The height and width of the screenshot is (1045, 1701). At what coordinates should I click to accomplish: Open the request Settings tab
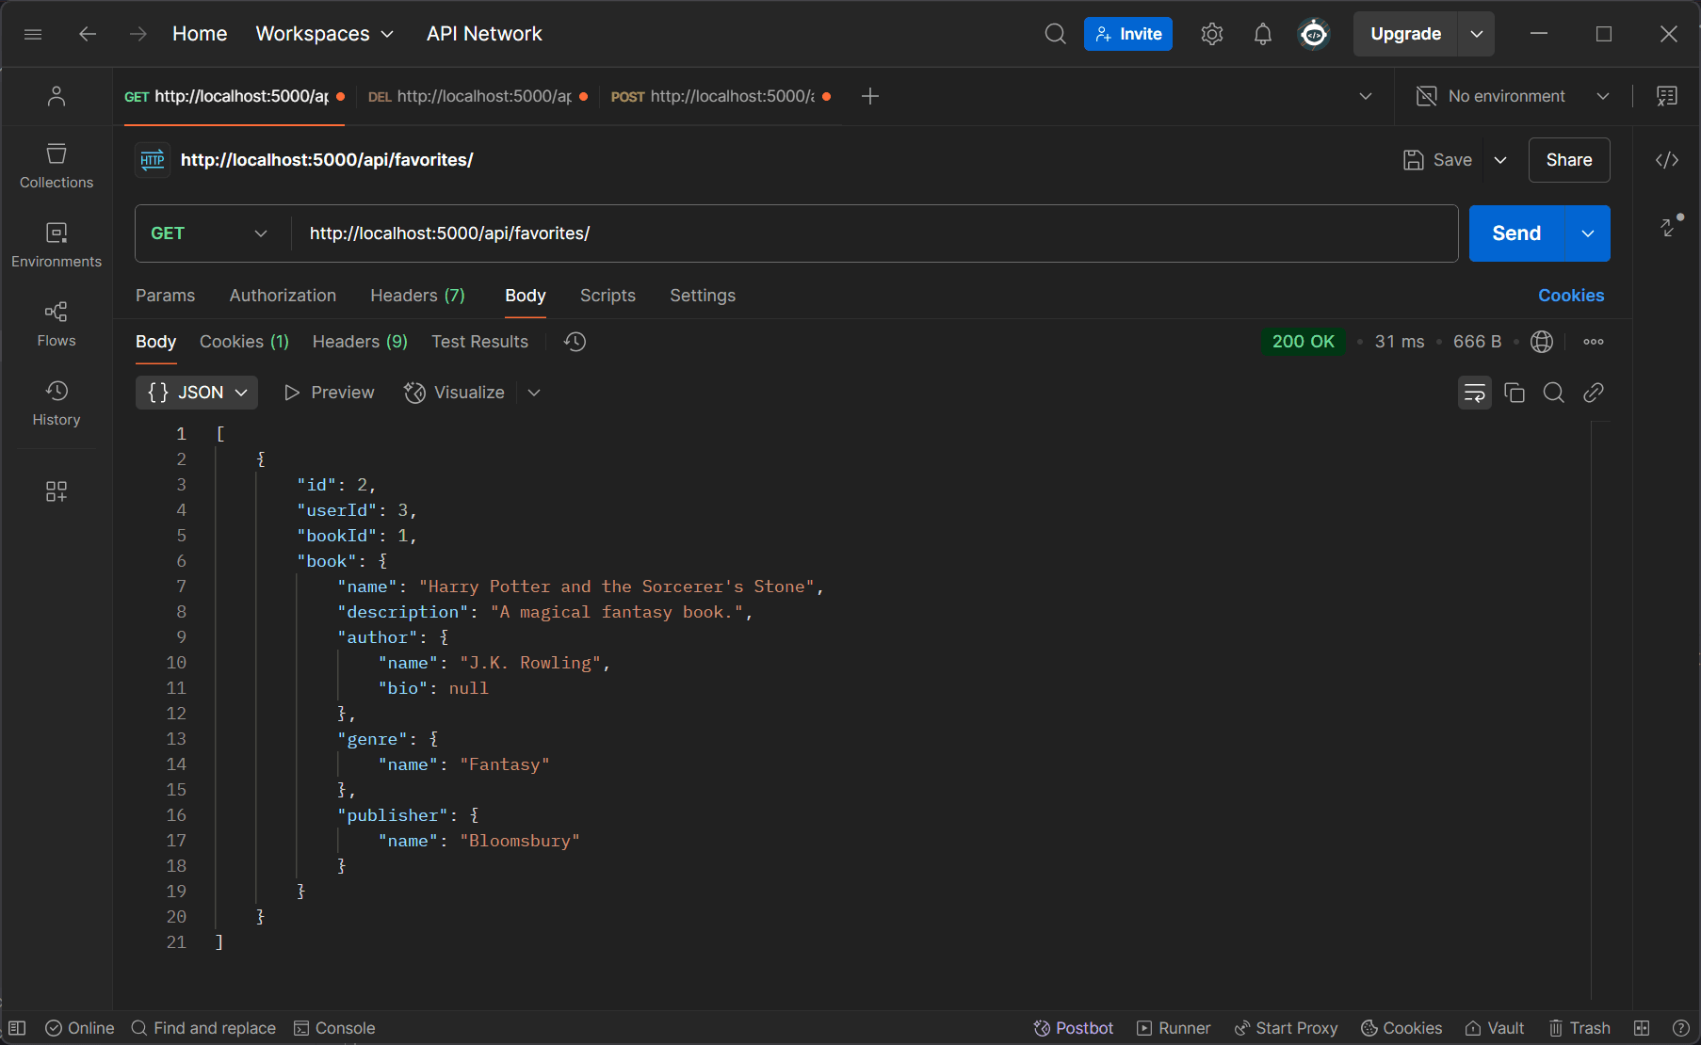[x=703, y=296]
